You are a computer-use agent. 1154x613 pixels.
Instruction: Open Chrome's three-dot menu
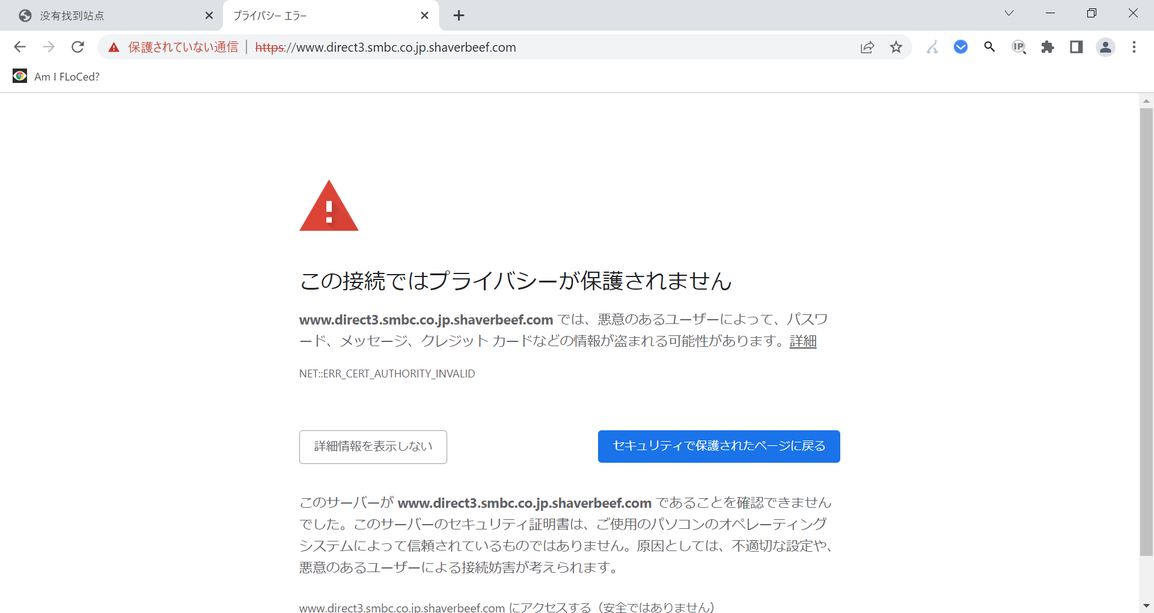pyautogui.click(x=1134, y=47)
